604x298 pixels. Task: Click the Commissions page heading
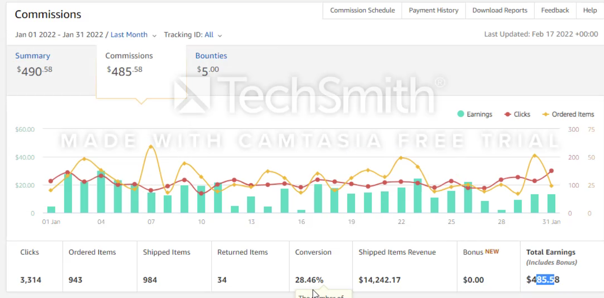click(x=48, y=14)
